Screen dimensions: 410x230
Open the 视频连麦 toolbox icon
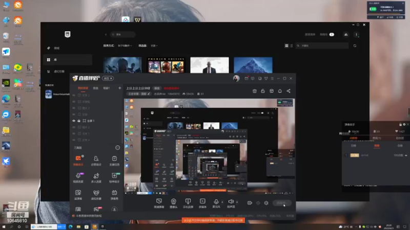point(78,177)
